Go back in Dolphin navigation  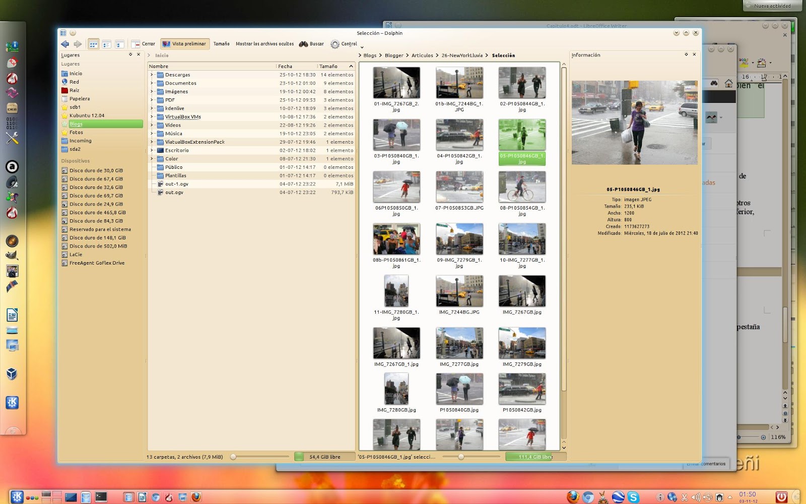(65, 44)
